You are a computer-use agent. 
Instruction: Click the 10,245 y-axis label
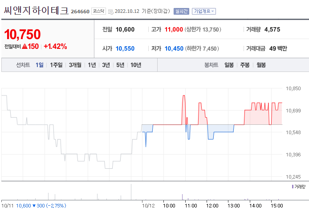coord(293,177)
